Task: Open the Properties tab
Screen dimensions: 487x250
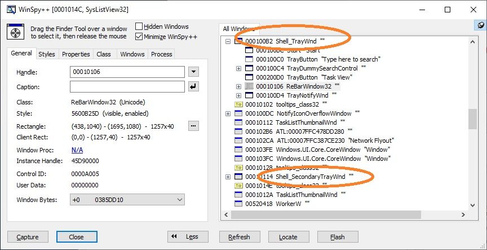Action: (x=76, y=54)
